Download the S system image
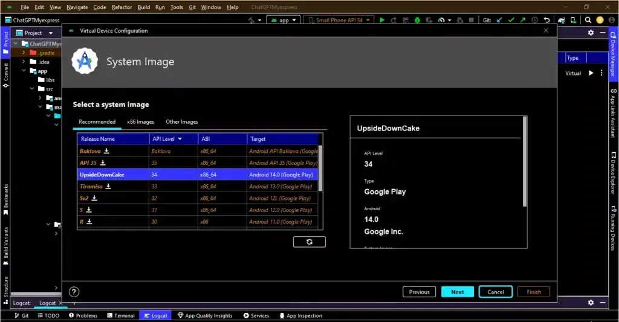619x322 pixels. point(89,210)
